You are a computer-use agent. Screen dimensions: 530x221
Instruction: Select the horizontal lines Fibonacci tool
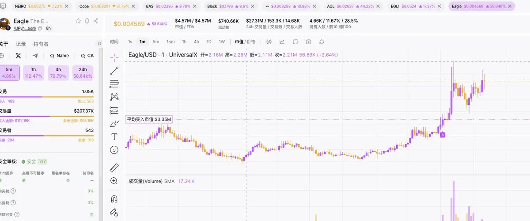114,84
